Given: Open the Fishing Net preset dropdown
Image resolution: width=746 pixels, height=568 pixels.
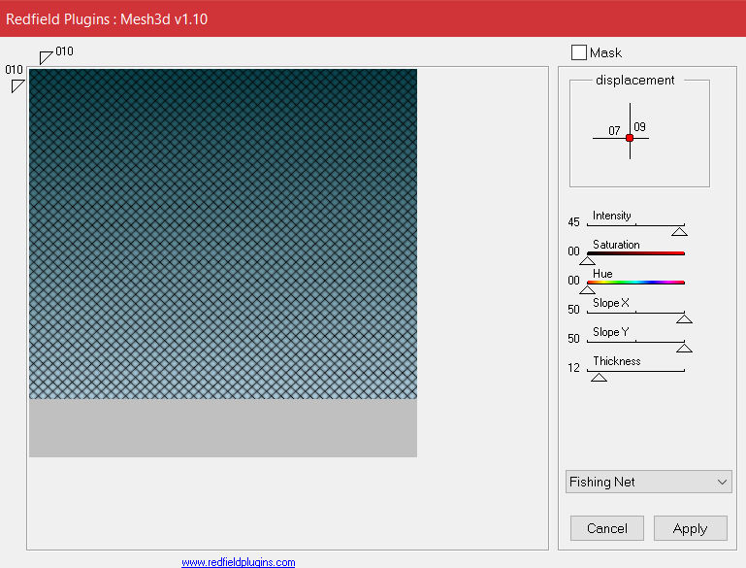Looking at the screenshot, I should pyautogui.click(x=649, y=482).
